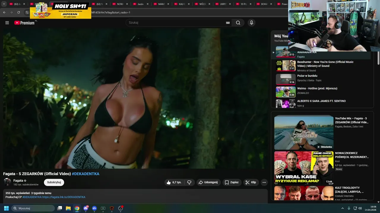
Task: Close the Jazda browser tab
Action: point(148,4)
